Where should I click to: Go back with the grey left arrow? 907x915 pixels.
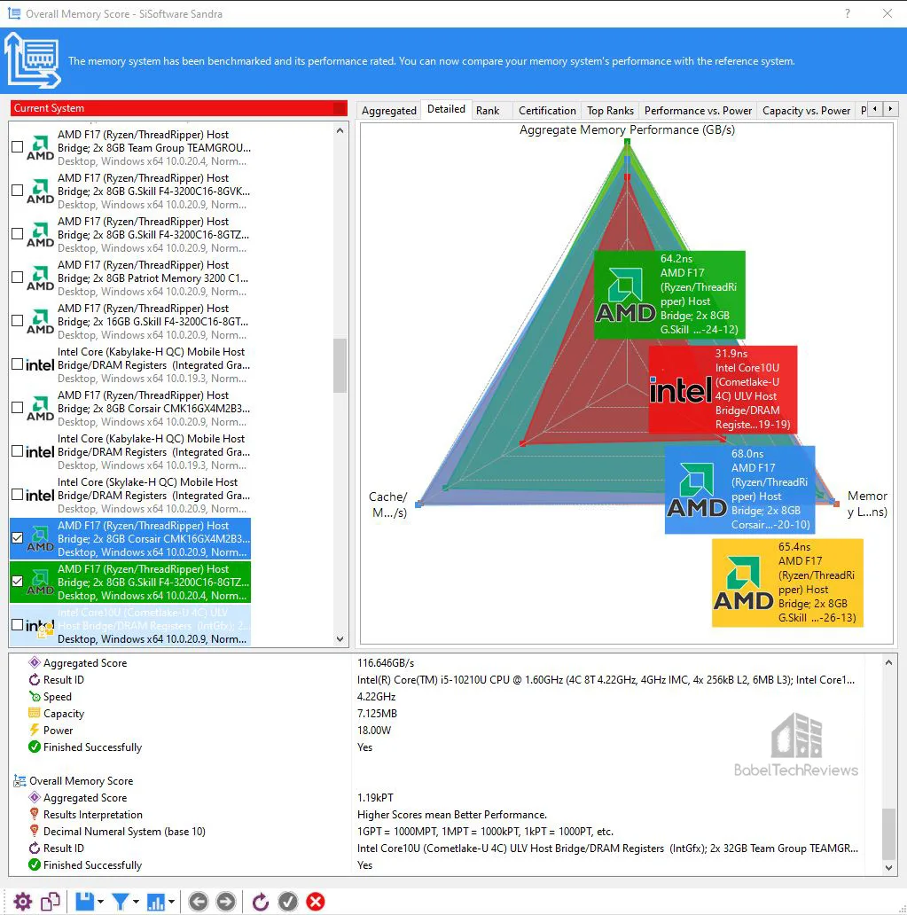tap(198, 902)
